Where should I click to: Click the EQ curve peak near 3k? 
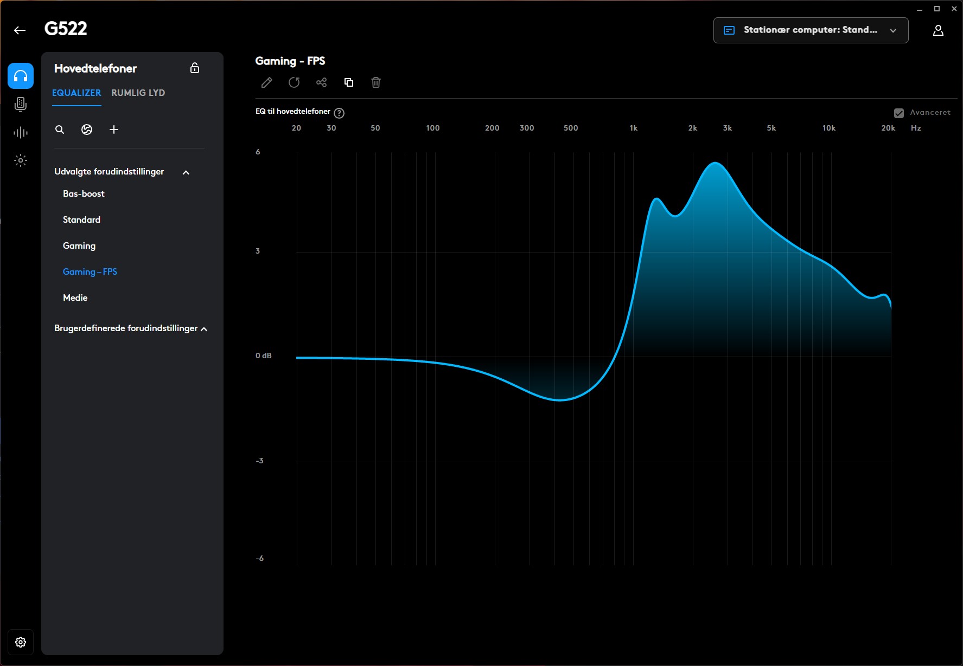[716, 163]
